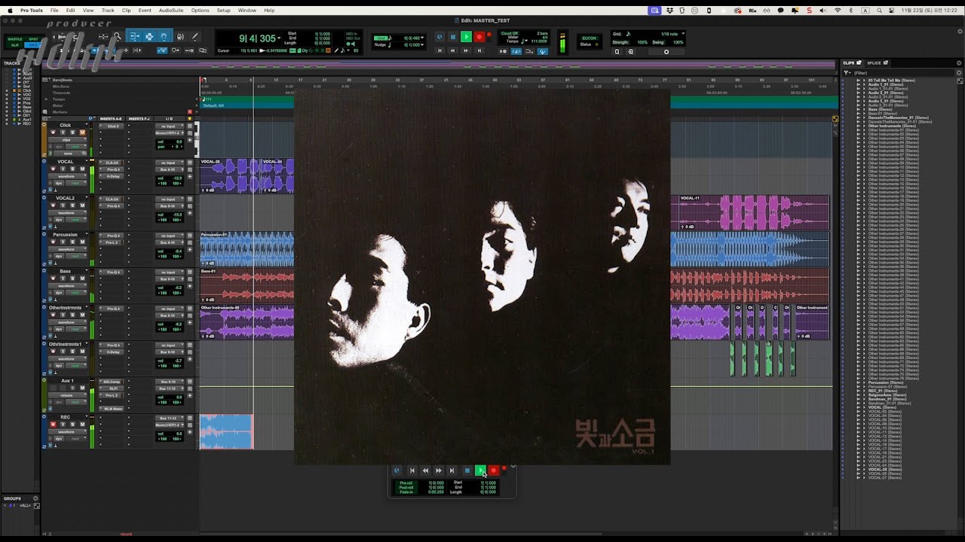Open WLM Meter insert on Aux 1
This screenshot has width=965, height=542.
coord(112,409)
